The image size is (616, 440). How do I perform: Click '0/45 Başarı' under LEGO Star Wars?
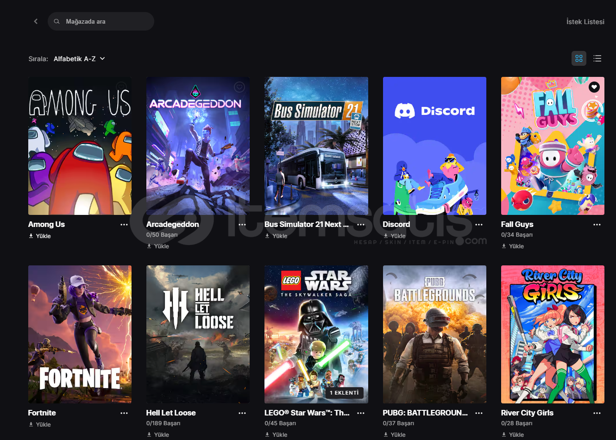[x=280, y=423]
